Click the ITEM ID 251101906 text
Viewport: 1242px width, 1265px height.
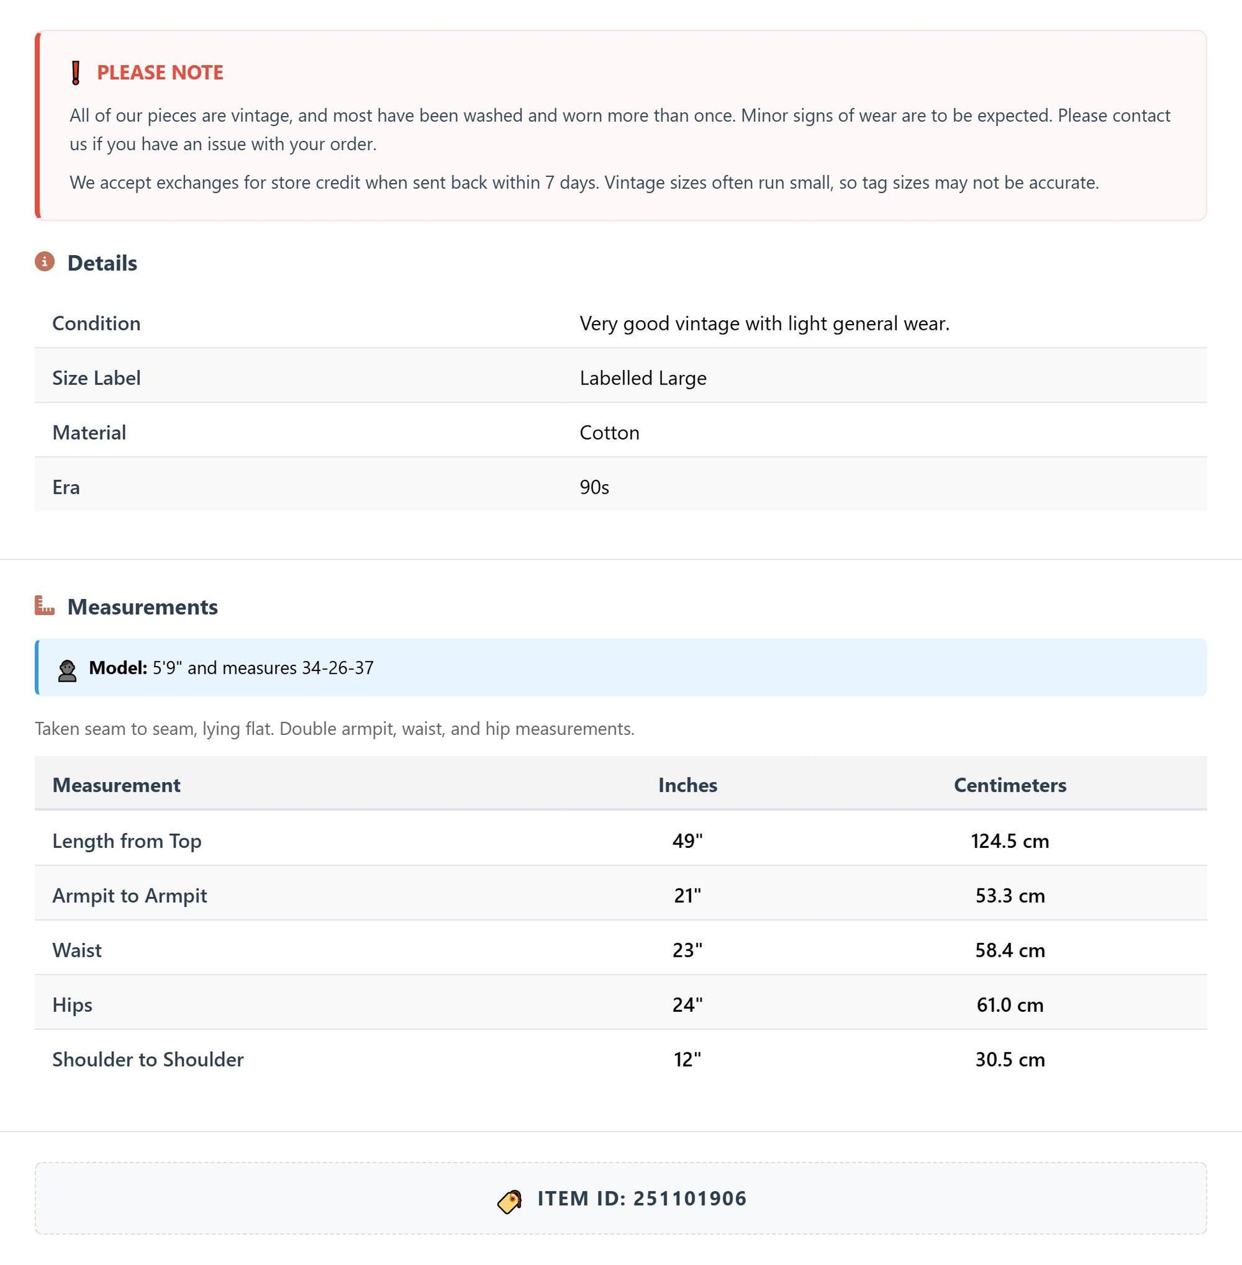642,1198
